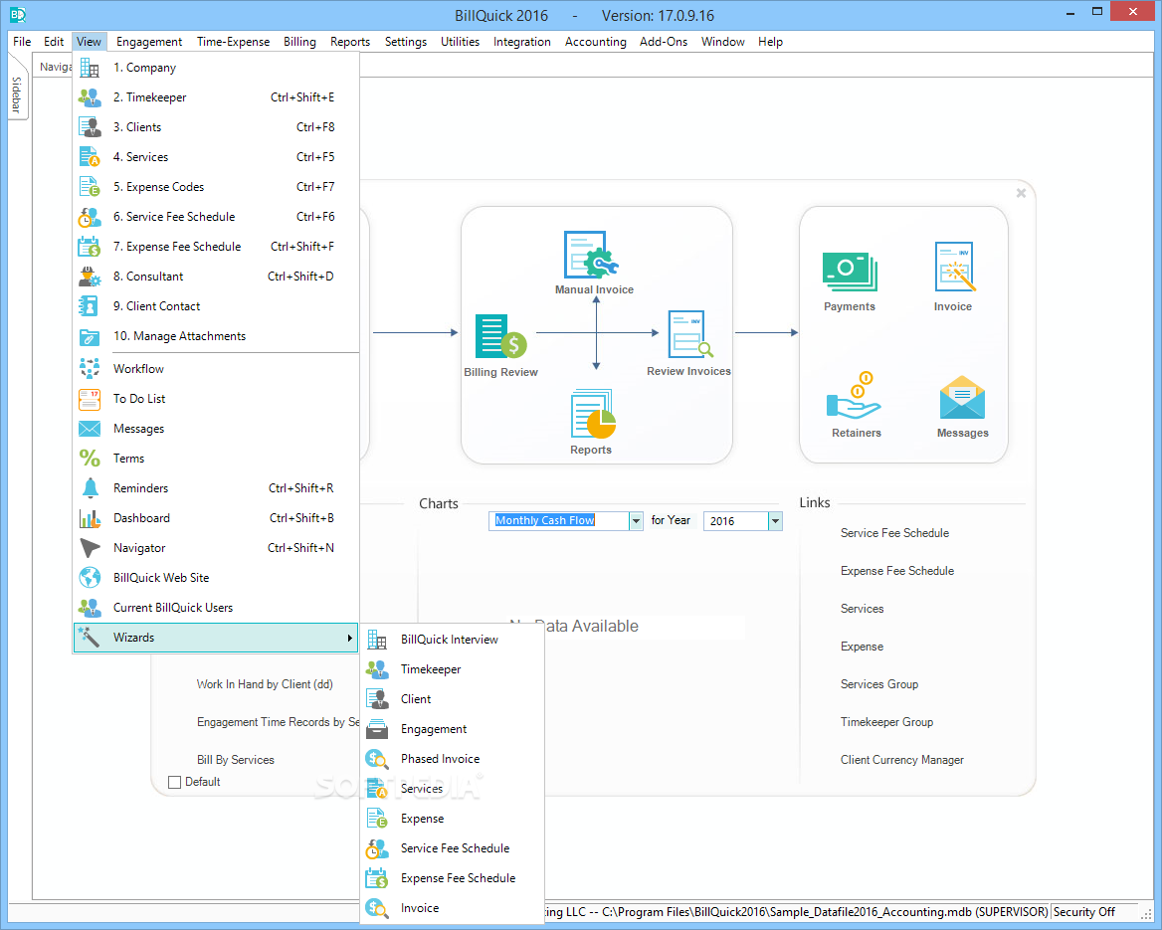Select 4. Services in View menu

click(216, 157)
